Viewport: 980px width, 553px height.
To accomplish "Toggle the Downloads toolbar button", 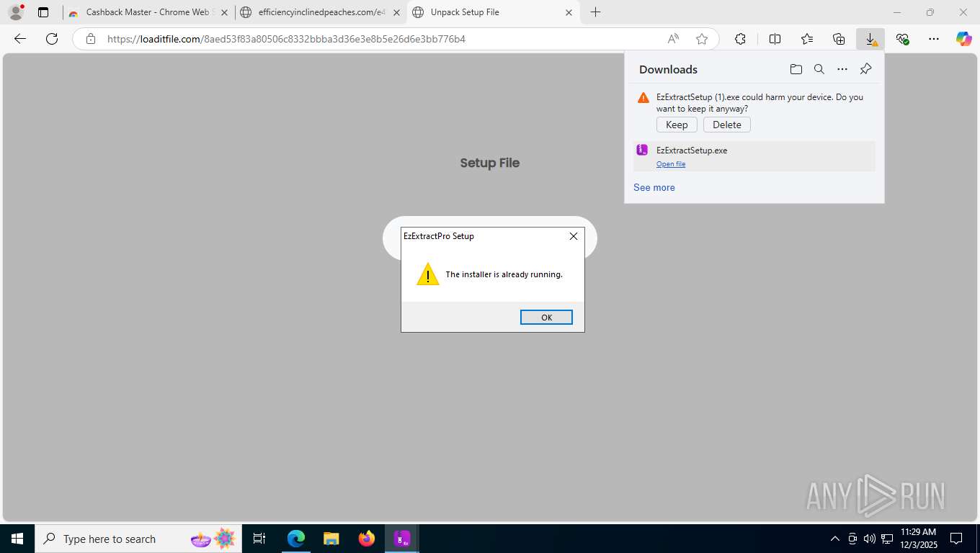I will [870, 39].
